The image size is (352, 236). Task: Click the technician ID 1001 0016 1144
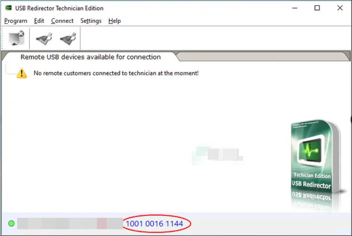154,224
